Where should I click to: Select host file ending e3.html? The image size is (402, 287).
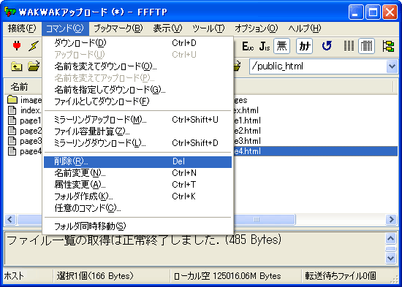coord(247,141)
